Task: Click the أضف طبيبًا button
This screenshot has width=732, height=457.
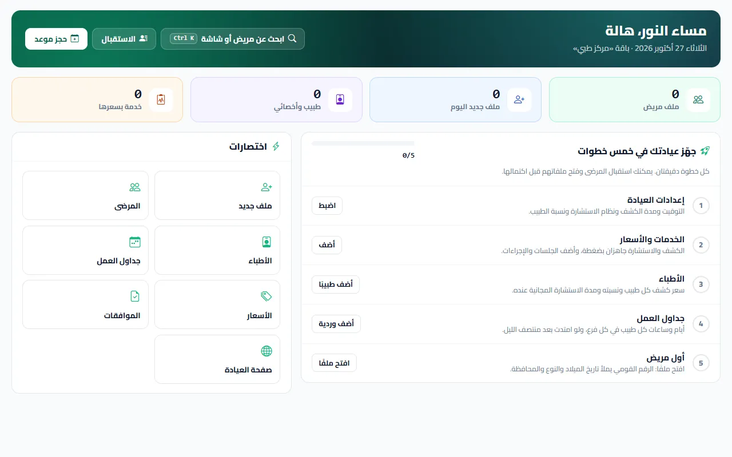Action: click(336, 284)
